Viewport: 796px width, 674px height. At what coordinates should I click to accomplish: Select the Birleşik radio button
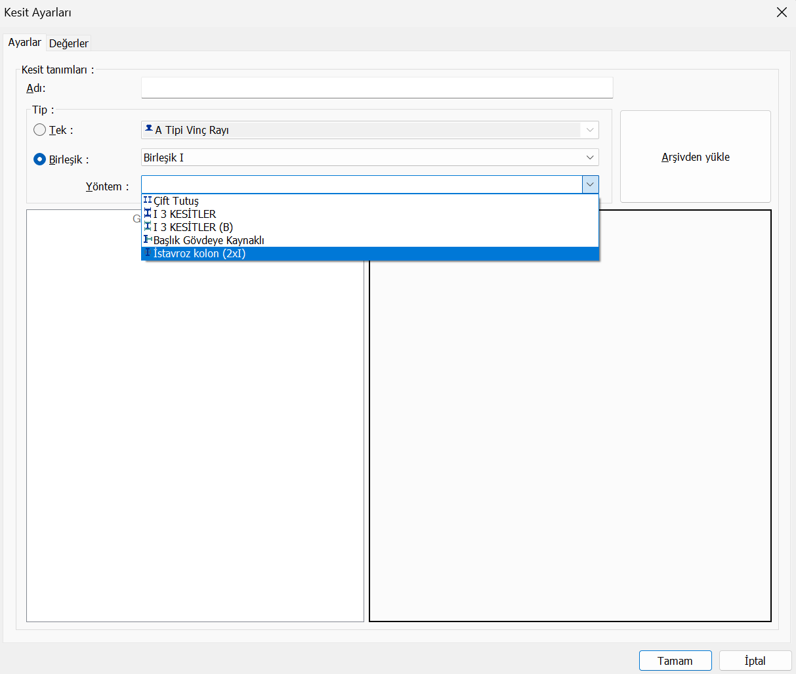tap(40, 159)
